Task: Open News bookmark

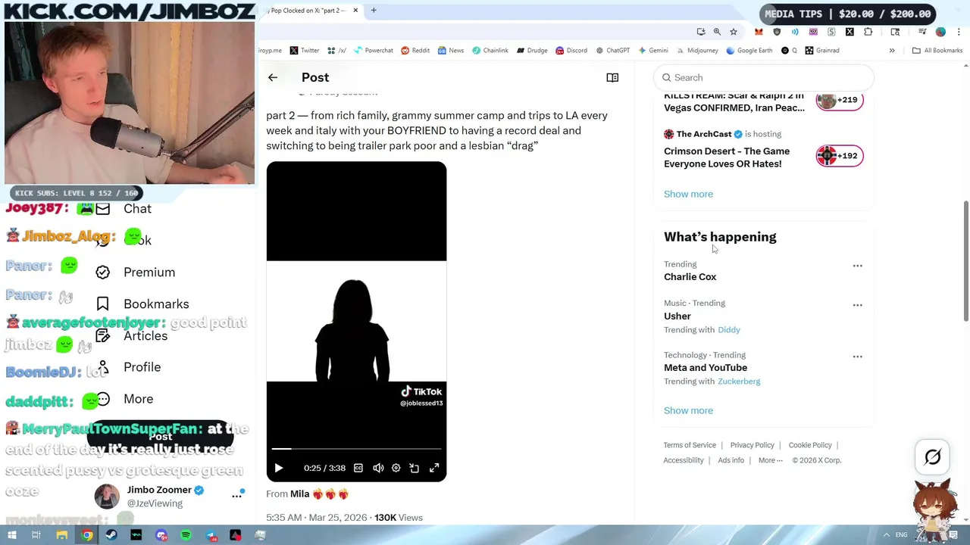Action: tap(450, 51)
